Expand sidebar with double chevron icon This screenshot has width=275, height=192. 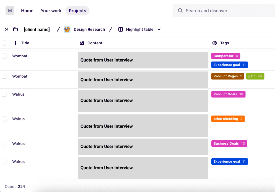pos(7,29)
